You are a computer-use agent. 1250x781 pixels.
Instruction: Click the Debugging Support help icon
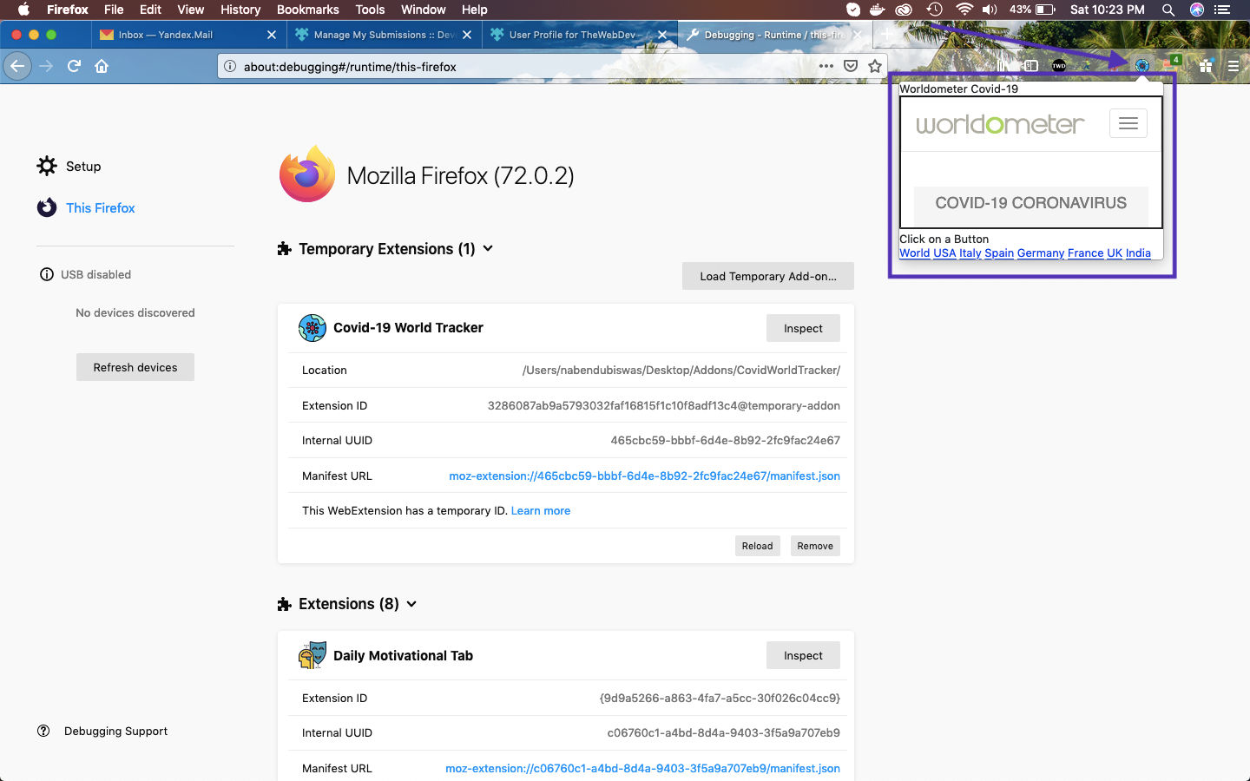[x=43, y=731]
